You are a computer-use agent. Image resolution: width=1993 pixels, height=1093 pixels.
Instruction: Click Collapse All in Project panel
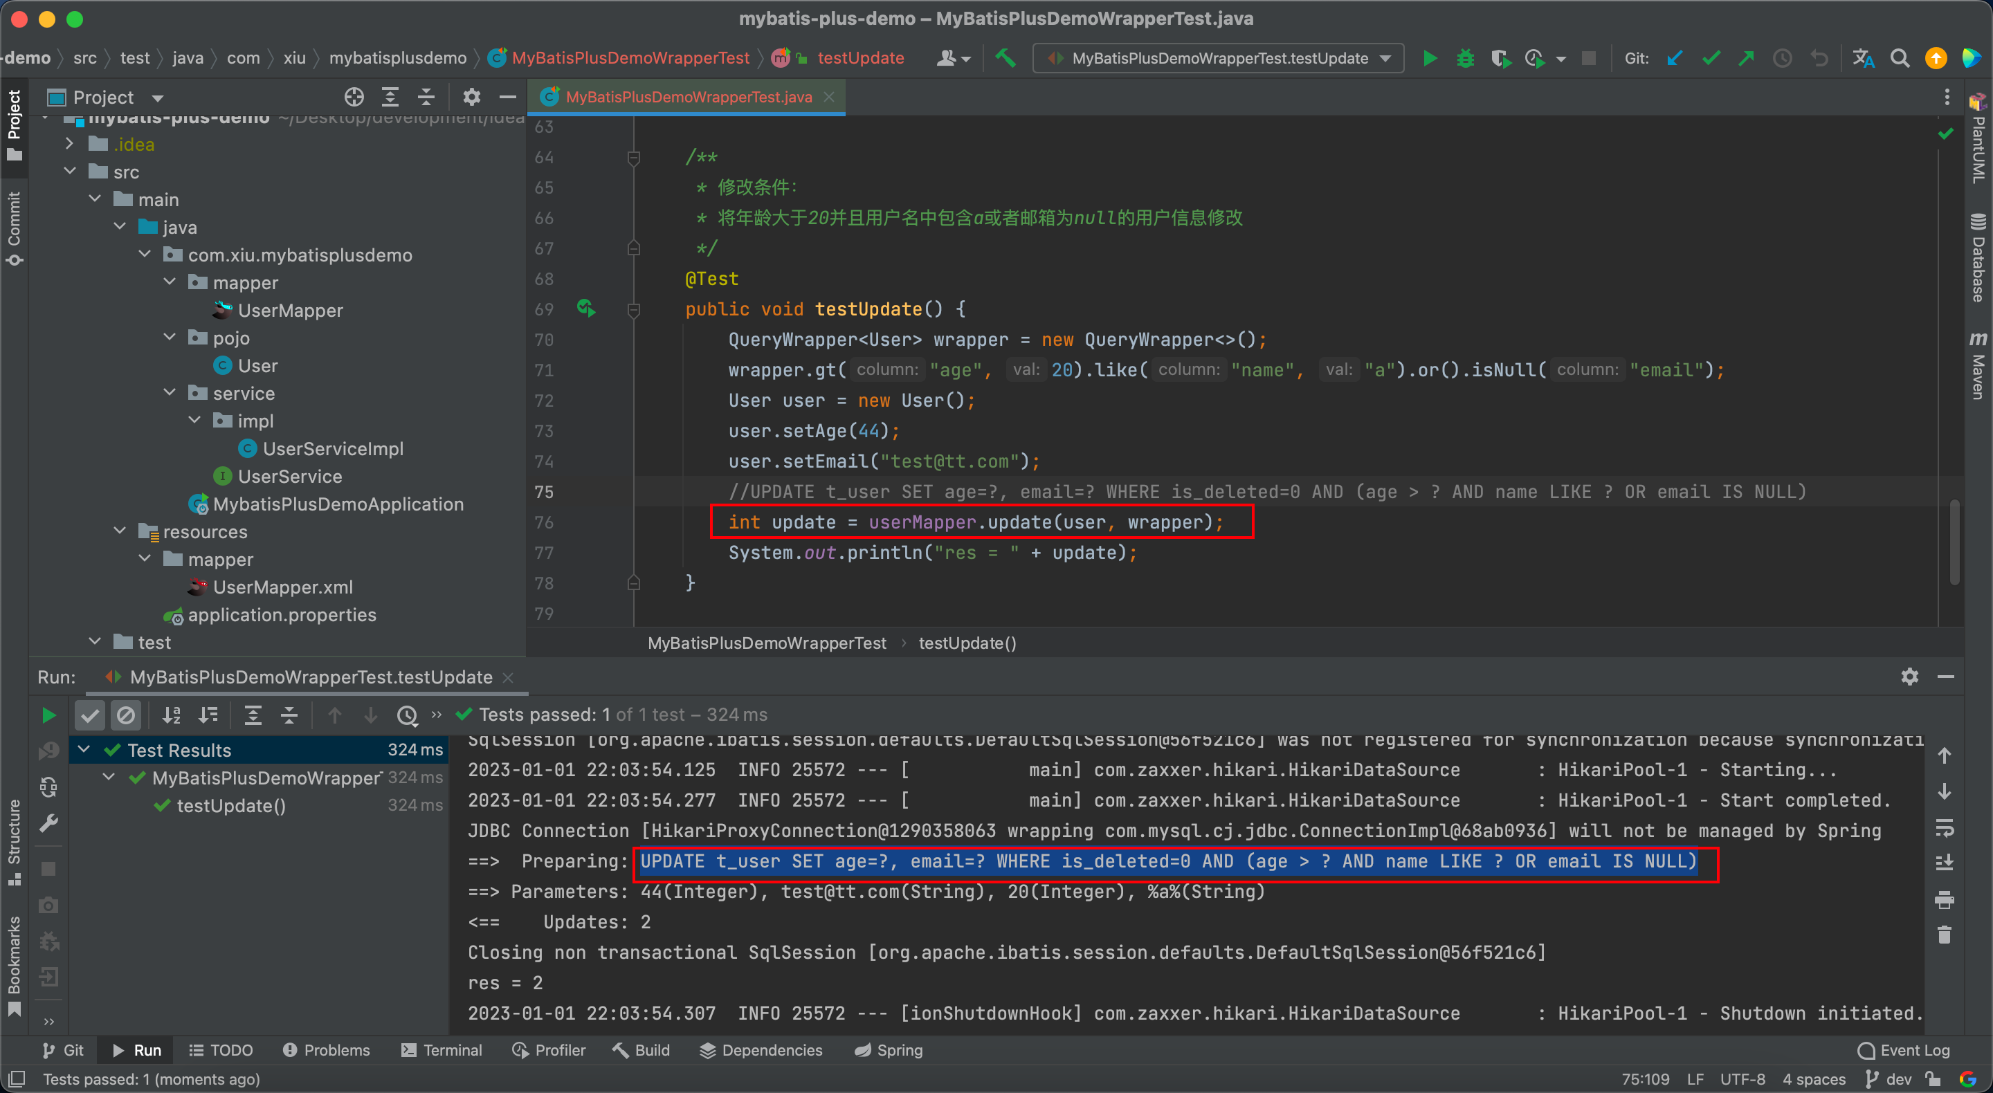(x=426, y=97)
